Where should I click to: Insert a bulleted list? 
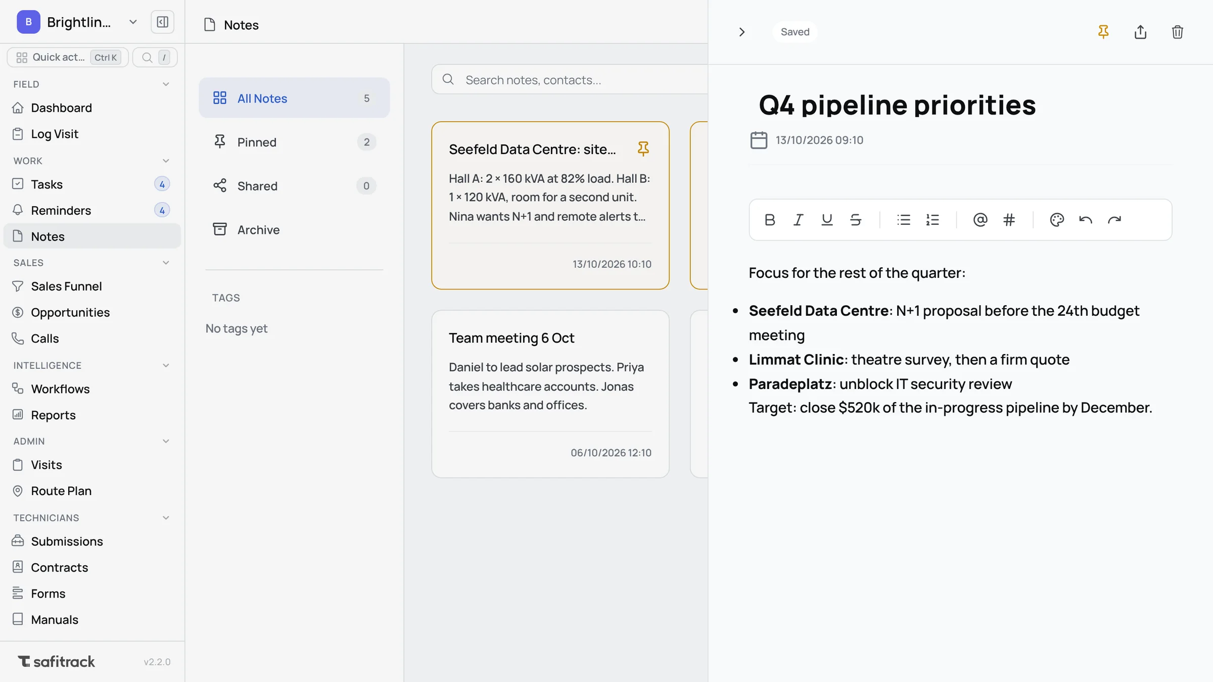(x=904, y=220)
